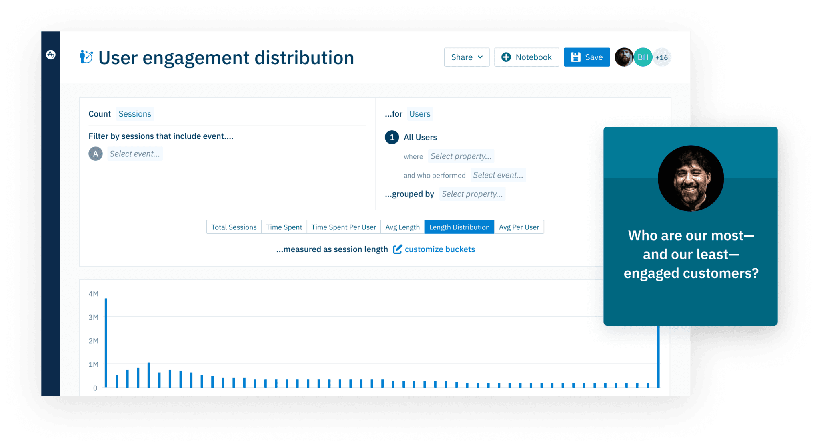Click the 'A' event badge under the filter
This screenshot has width=819, height=447.
(95, 153)
